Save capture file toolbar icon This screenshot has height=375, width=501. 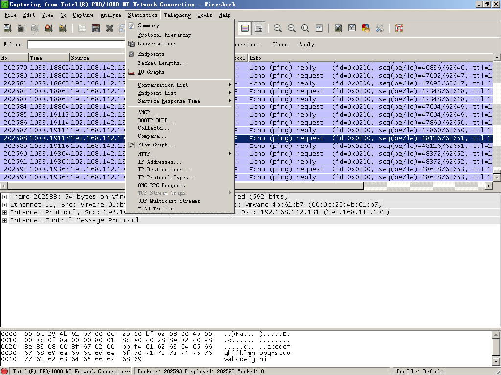pyautogui.click(x=96, y=28)
